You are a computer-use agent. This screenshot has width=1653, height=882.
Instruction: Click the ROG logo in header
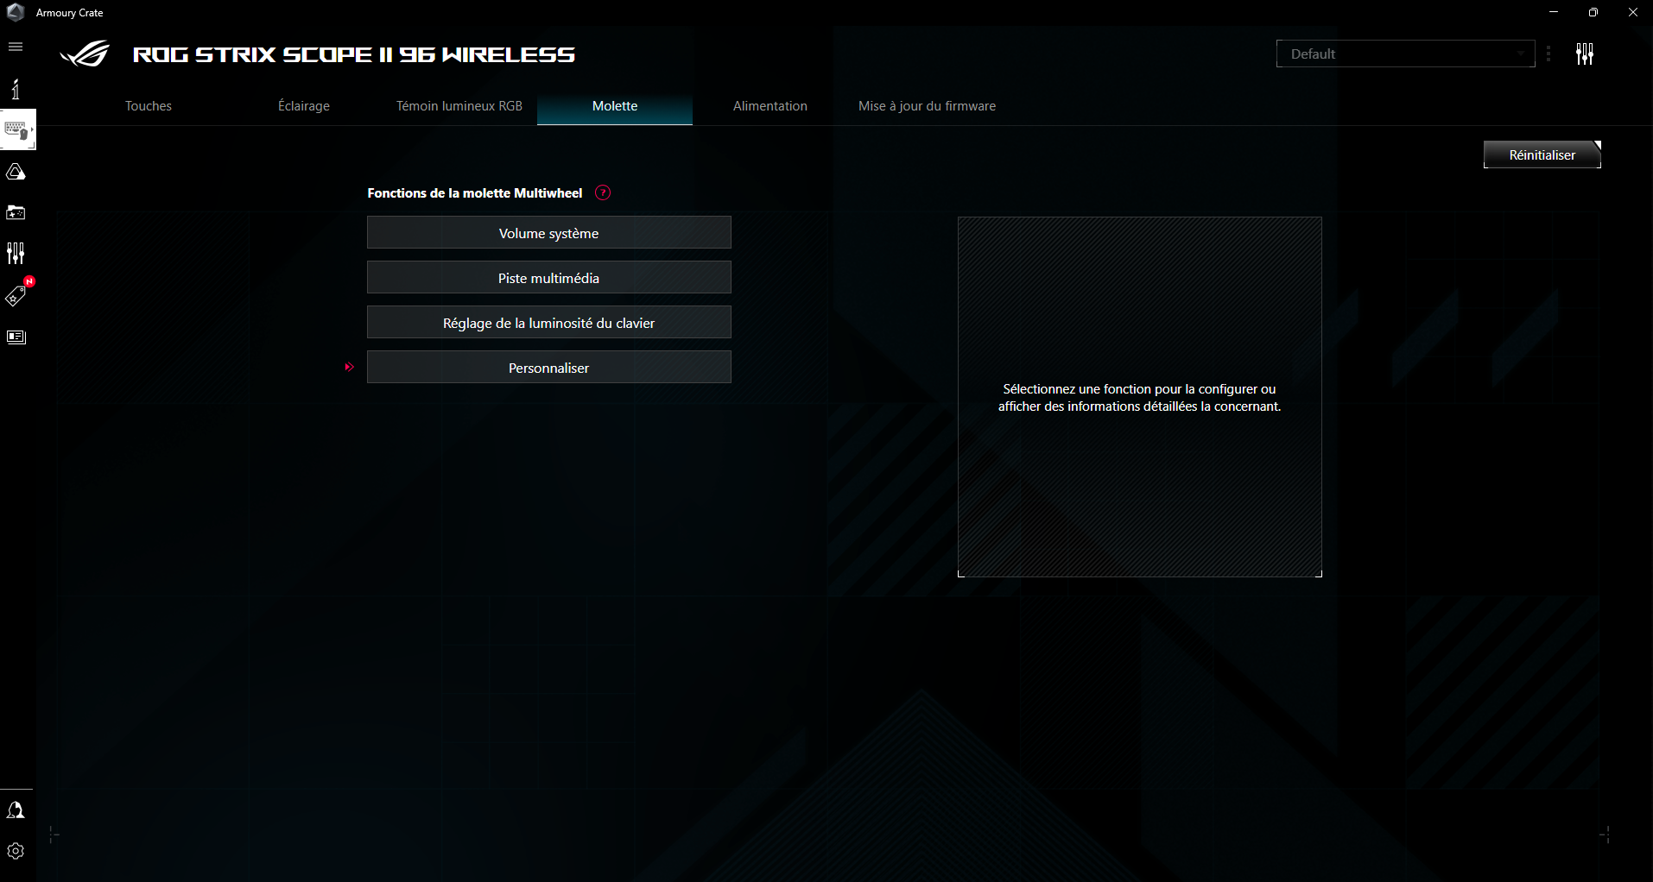pyautogui.click(x=85, y=54)
